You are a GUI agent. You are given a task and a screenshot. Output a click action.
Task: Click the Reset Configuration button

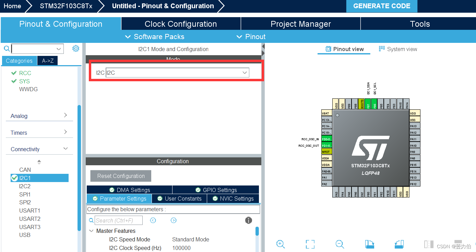pyautogui.click(x=121, y=176)
